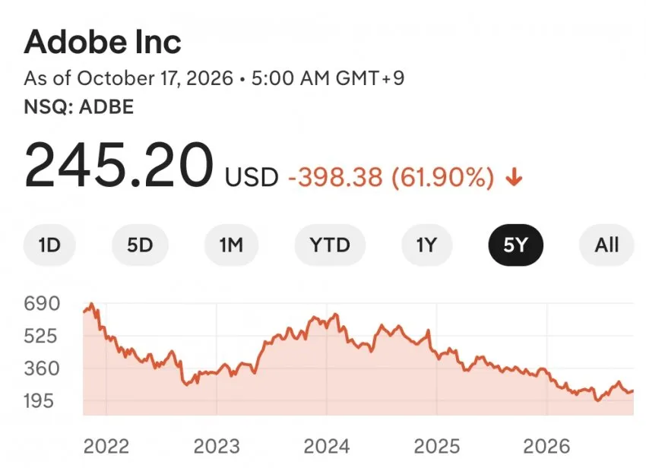Viewport: 646px width, 468px height.
Task: Click the 690 y-axis label
Action: pos(42,304)
